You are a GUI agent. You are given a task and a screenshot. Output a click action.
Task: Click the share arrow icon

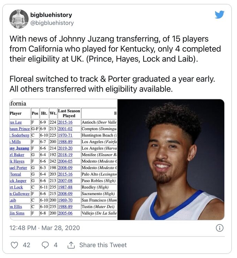pyautogui.click(x=71, y=245)
